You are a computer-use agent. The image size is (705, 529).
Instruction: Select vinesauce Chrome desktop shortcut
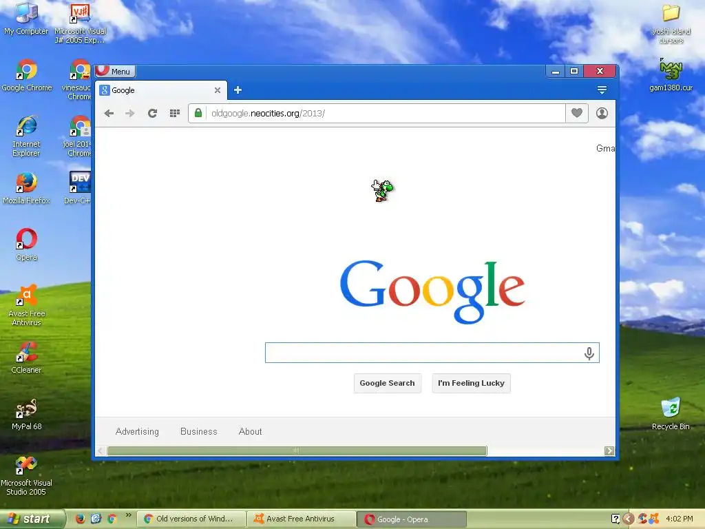pyautogui.click(x=77, y=80)
